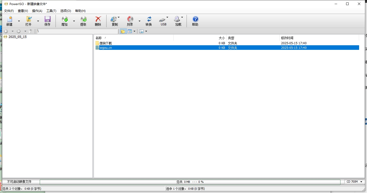Expand the 刻录 dropdown arrow

click(x=139, y=21)
